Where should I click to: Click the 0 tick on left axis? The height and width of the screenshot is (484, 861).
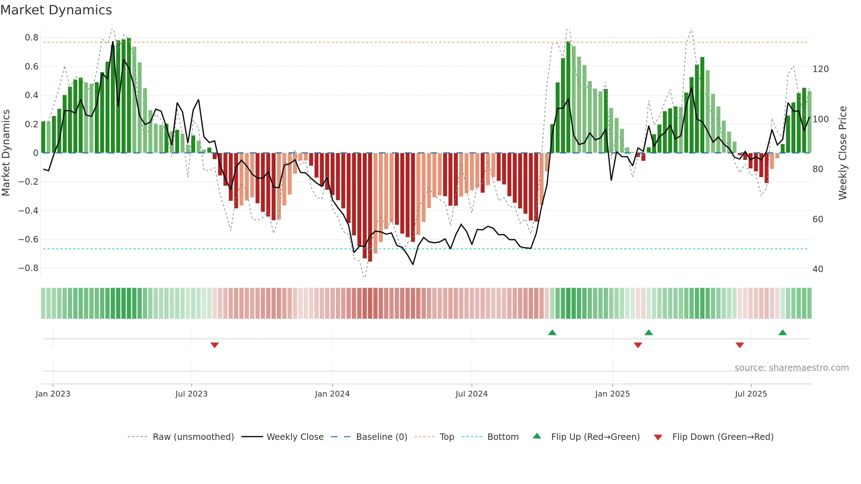(x=36, y=153)
